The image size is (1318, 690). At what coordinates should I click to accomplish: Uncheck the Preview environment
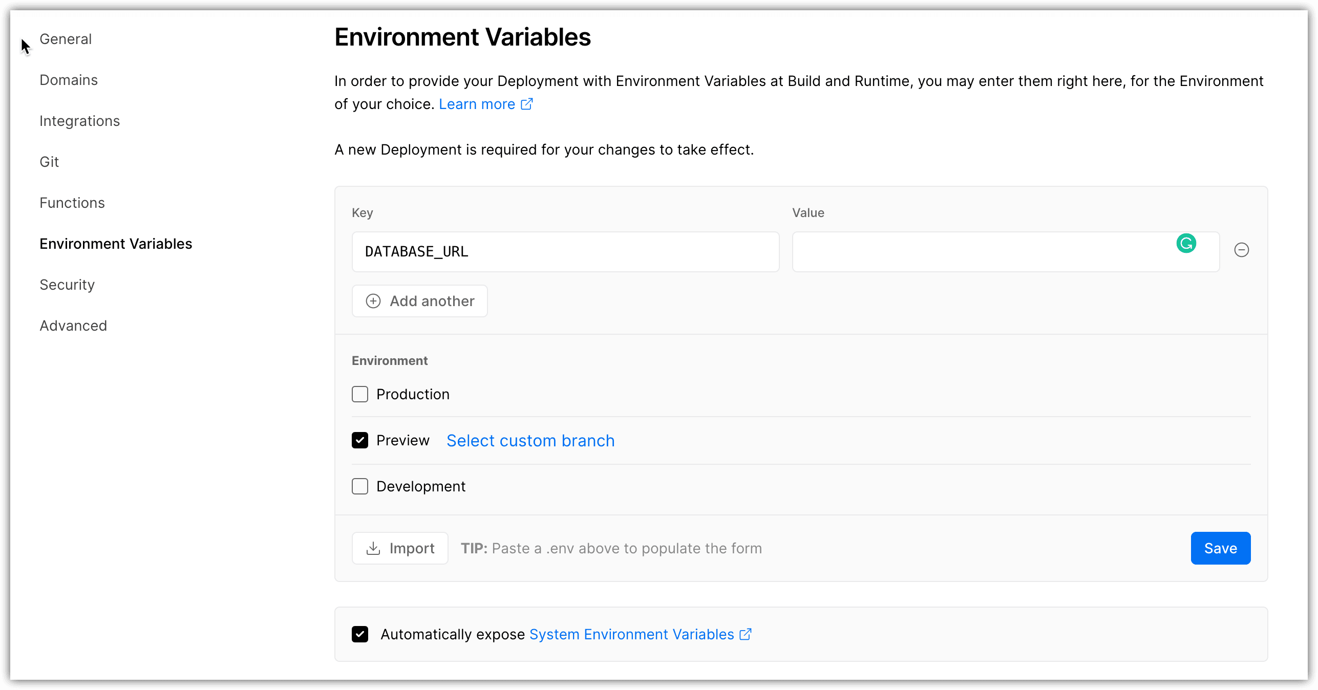[360, 440]
